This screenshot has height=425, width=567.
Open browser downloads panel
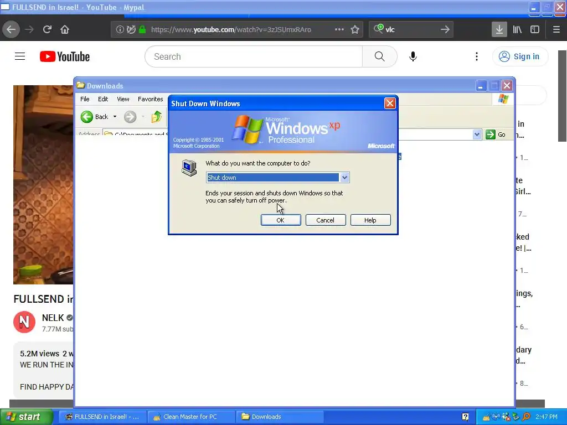coord(499,29)
